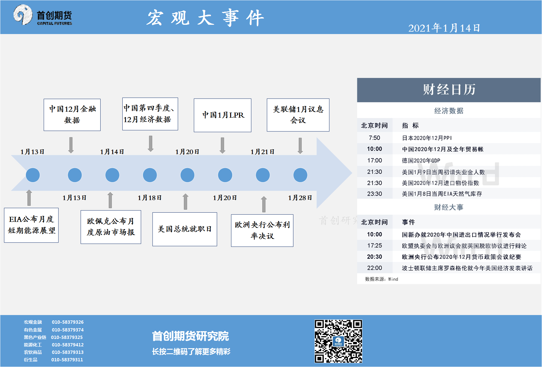This screenshot has width=542, height=367.
Task: Click the row 德国2020年GDP
Action: (x=449, y=160)
